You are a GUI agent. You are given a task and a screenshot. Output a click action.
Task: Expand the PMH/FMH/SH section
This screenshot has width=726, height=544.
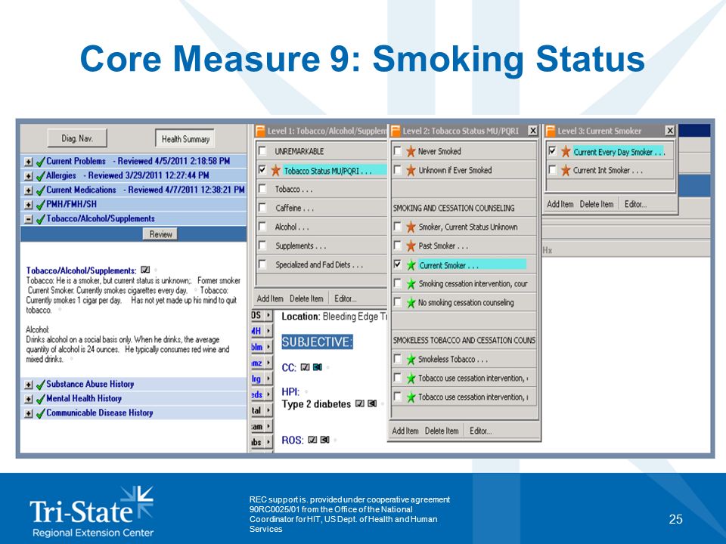[x=29, y=205]
